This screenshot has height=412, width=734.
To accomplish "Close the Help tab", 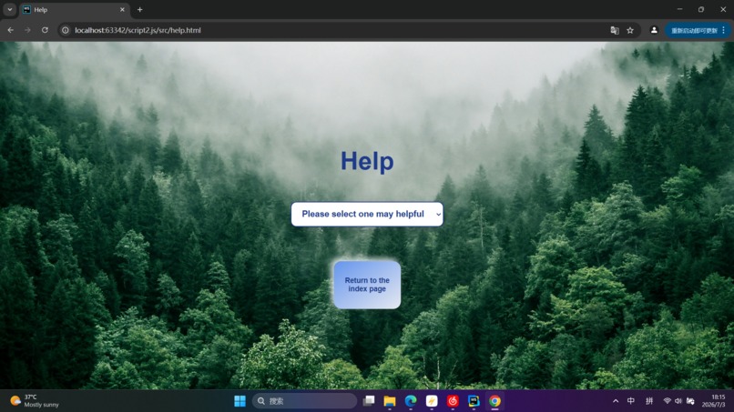I will (x=122, y=9).
